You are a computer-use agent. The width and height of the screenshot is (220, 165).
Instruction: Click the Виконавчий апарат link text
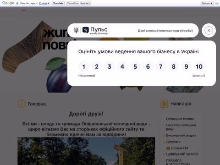(181, 135)
